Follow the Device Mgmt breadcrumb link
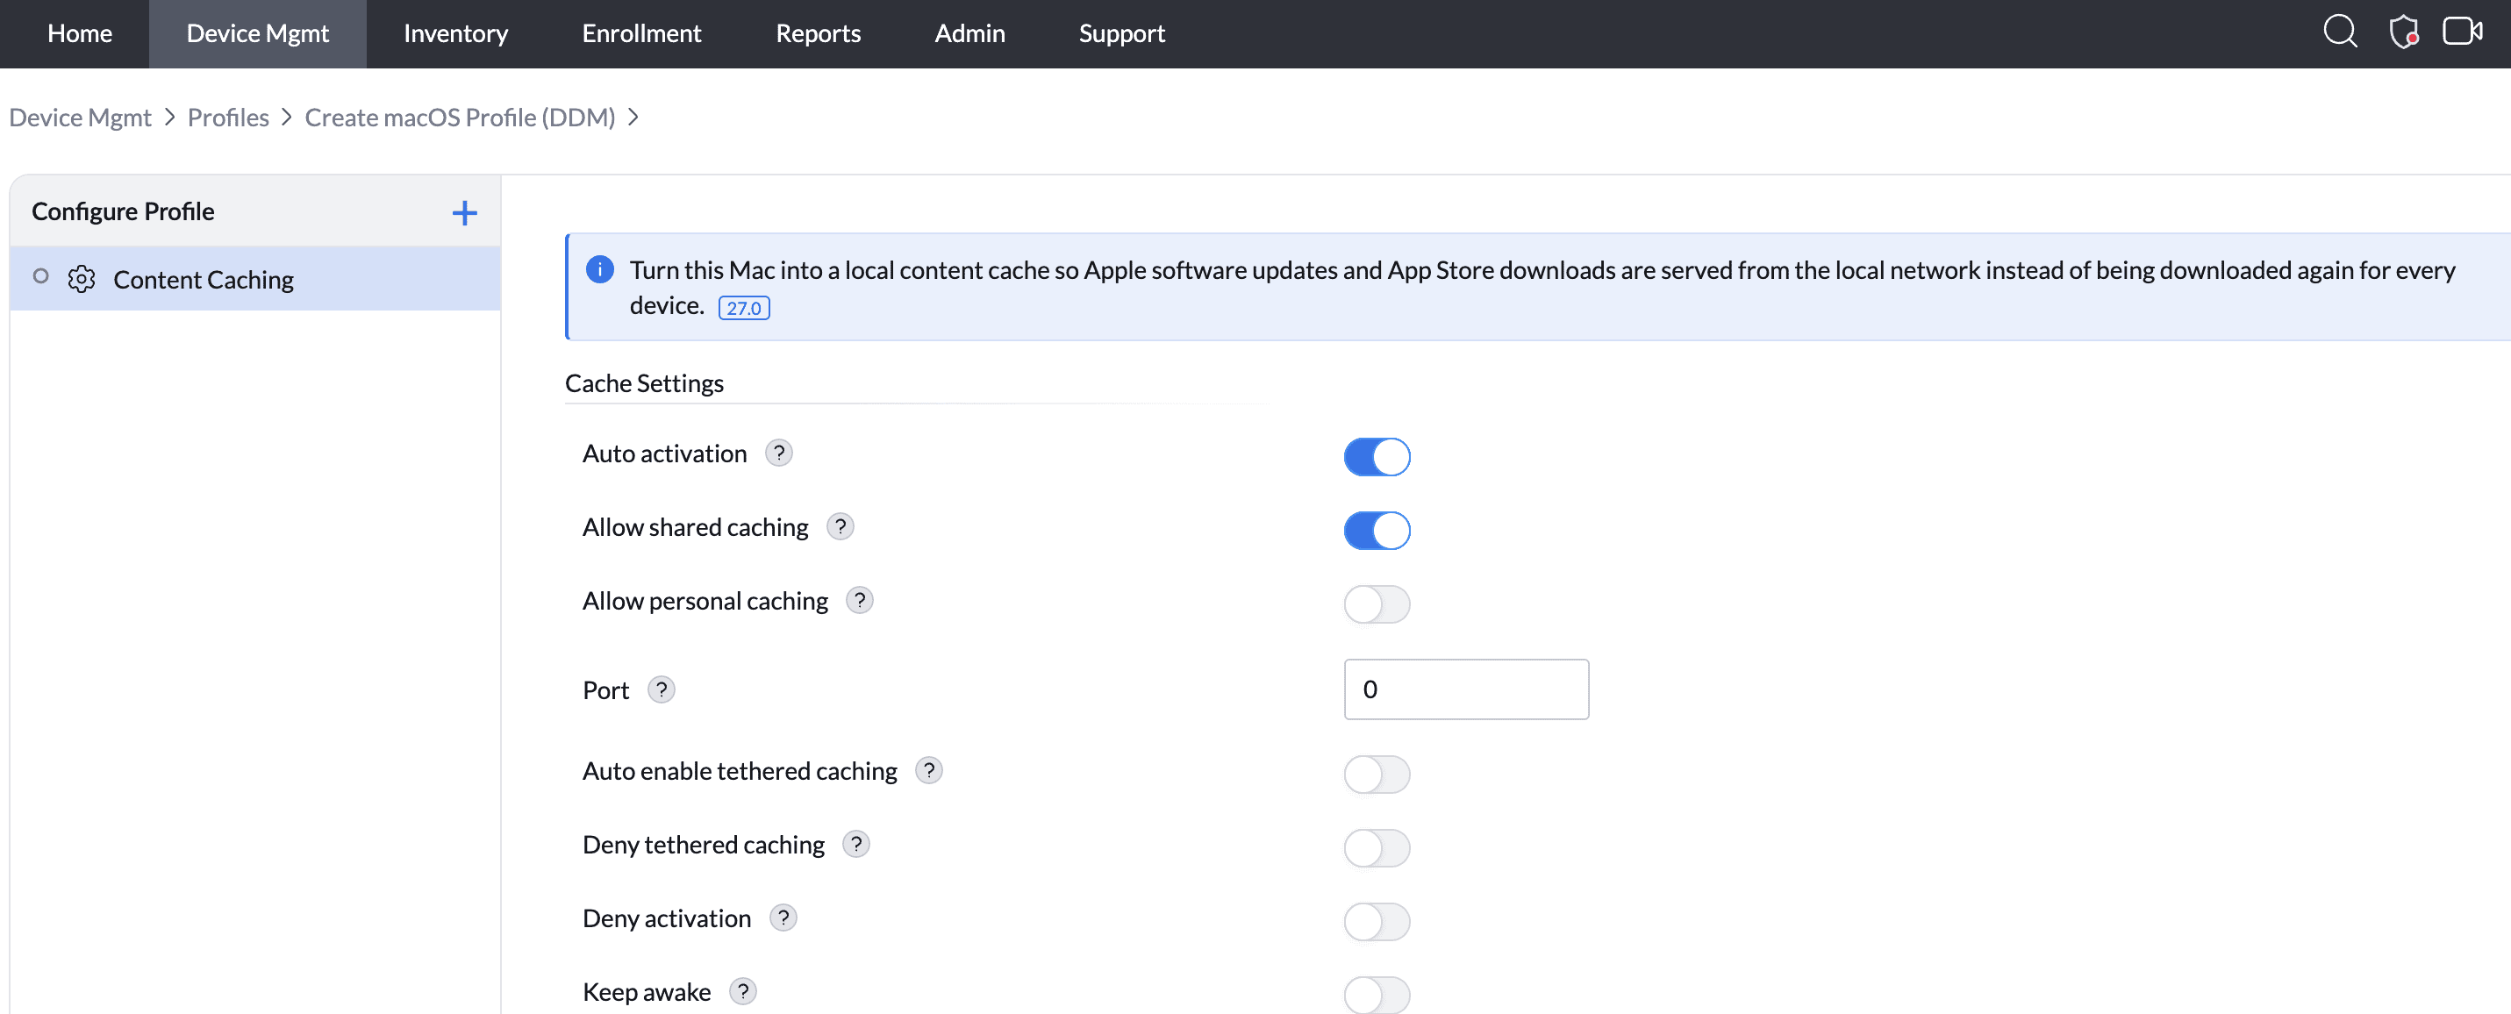Image resolution: width=2511 pixels, height=1014 pixels. (x=80, y=117)
